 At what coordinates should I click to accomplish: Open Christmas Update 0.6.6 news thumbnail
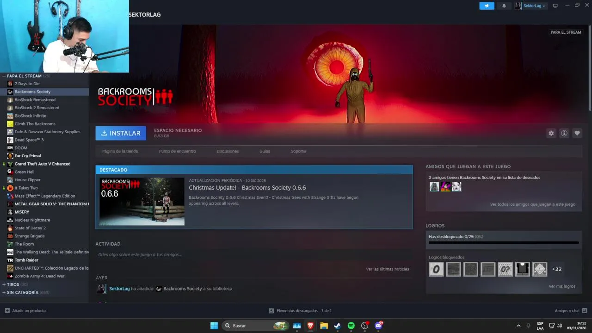click(142, 201)
